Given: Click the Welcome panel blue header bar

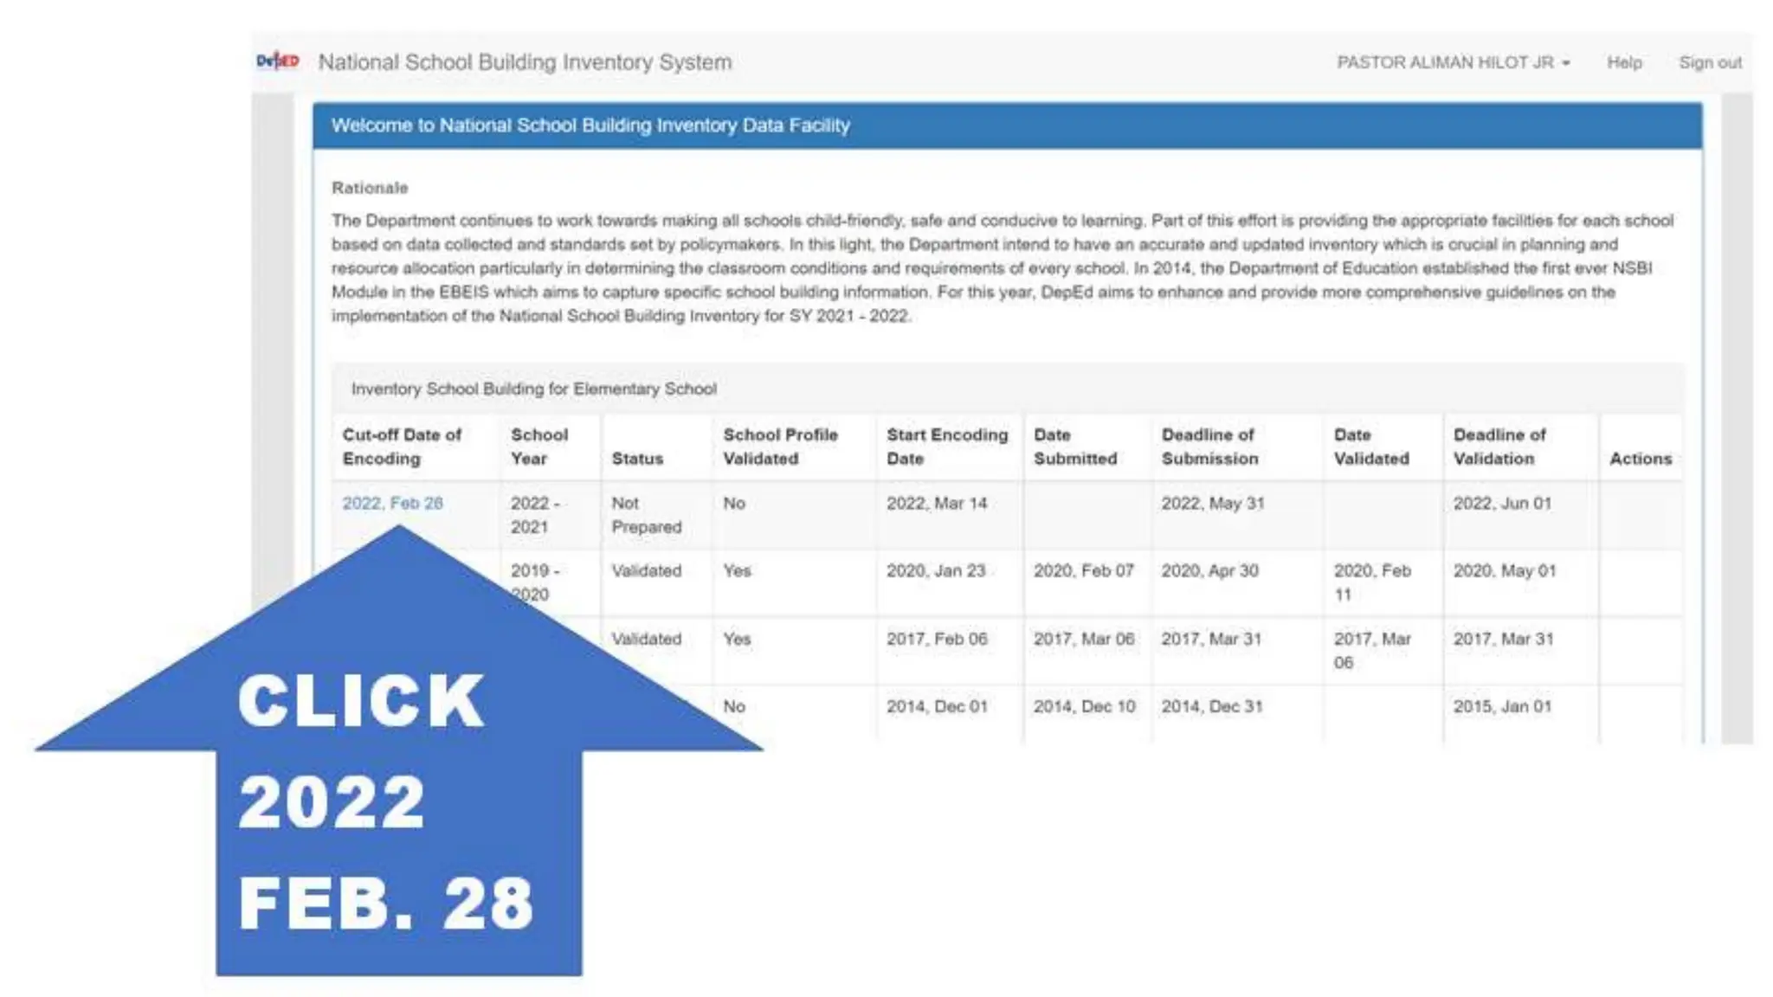Looking at the screenshot, I should pos(1006,125).
